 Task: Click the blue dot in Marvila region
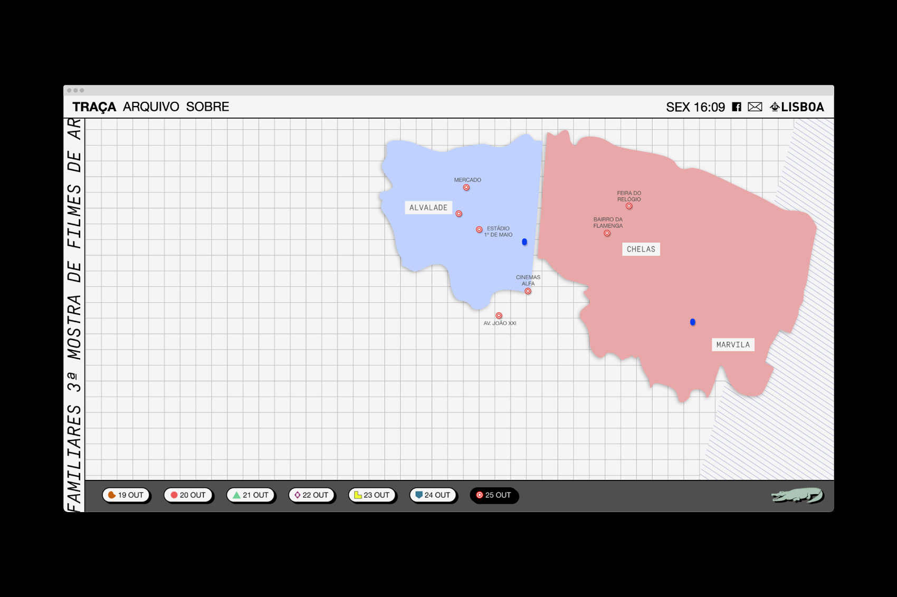coord(693,322)
